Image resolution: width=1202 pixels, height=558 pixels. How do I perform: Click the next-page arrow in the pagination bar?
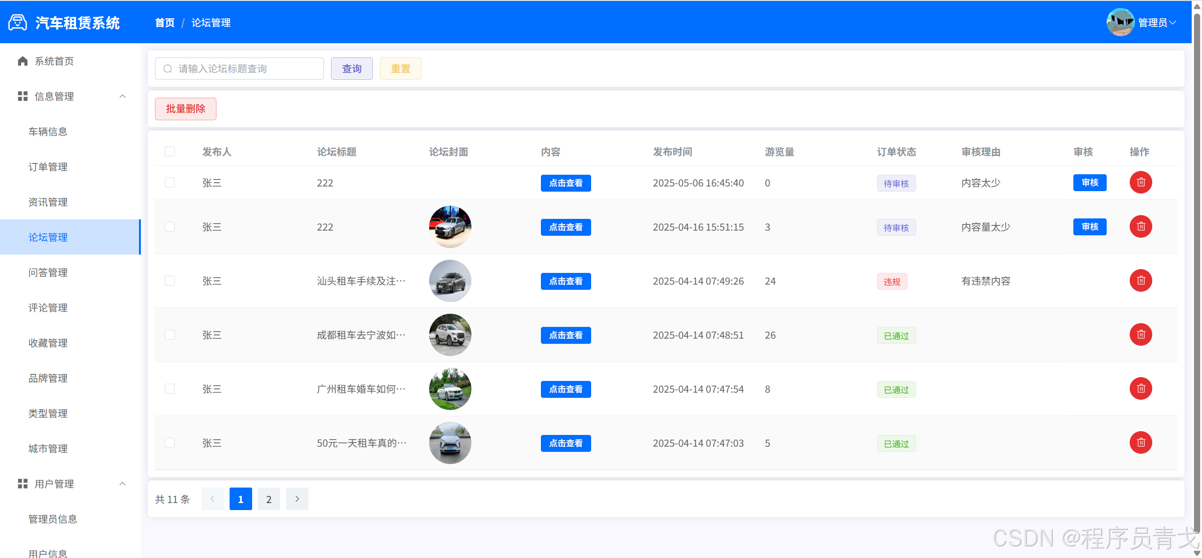click(297, 498)
